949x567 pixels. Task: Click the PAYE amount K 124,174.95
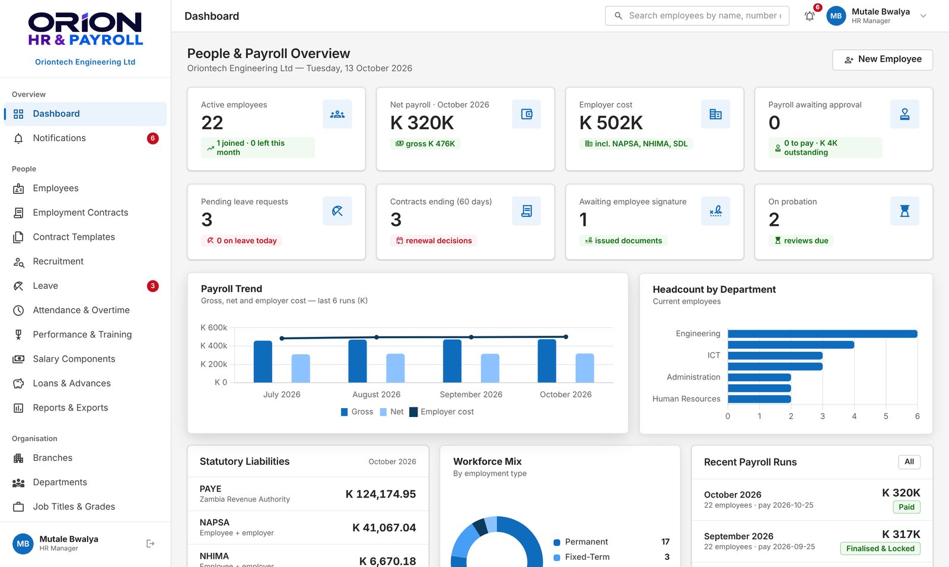click(x=381, y=494)
